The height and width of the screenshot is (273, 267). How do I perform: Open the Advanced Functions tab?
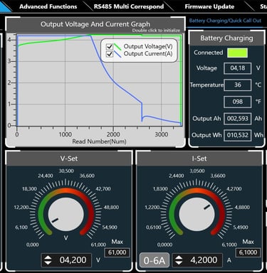pyautogui.click(x=48, y=6)
